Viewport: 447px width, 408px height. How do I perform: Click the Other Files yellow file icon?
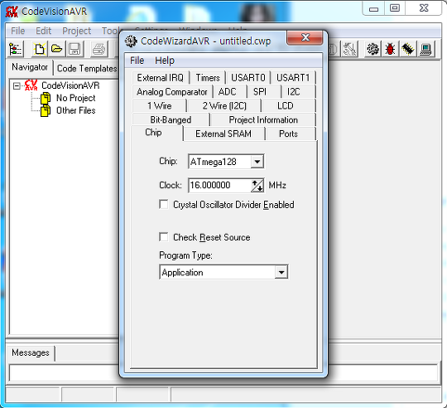coord(46,111)
